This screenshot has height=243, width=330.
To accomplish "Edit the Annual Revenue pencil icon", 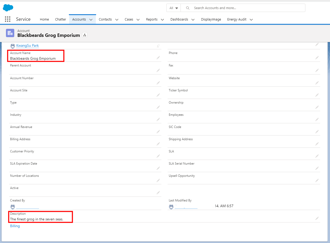I will (158, 132).
